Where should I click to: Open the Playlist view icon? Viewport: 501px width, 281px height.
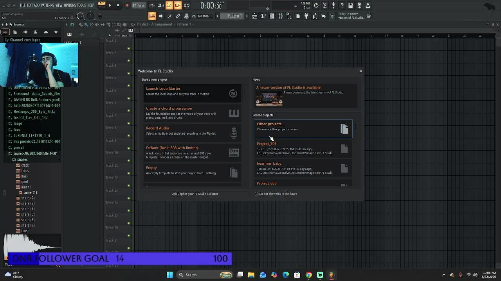click(254, 16)
